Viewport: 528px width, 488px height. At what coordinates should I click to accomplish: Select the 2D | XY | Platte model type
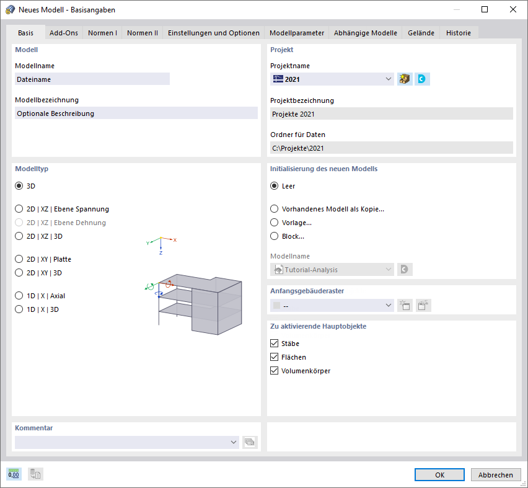19,259
